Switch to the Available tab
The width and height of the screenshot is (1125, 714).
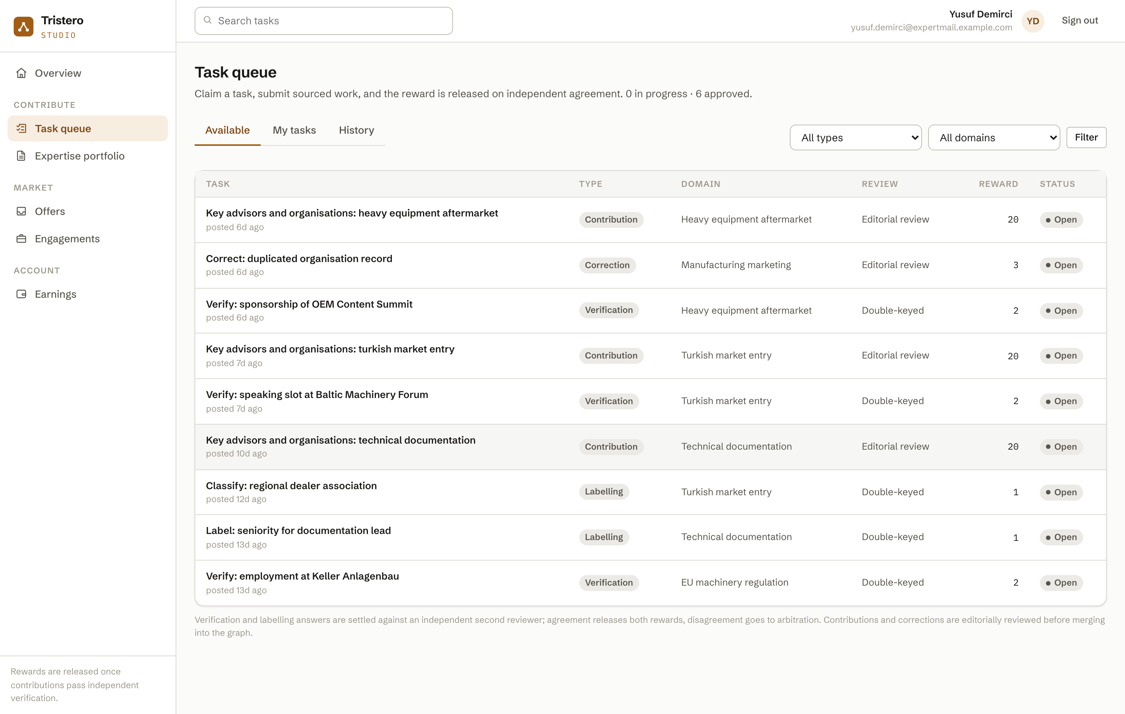coord(228,130)
